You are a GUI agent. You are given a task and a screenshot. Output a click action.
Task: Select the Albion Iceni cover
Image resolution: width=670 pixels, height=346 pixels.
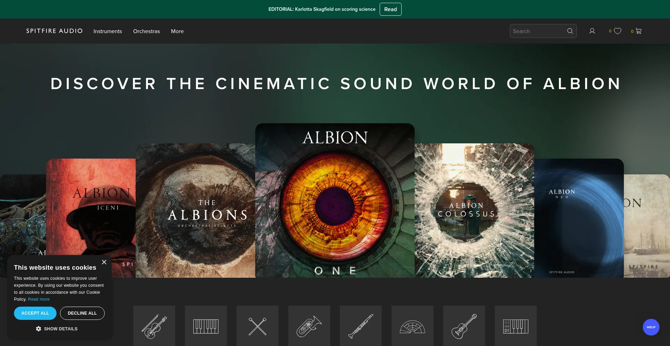(91, 218)
